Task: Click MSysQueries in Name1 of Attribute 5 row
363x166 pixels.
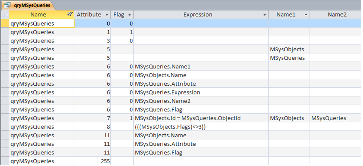Action: 289,58
